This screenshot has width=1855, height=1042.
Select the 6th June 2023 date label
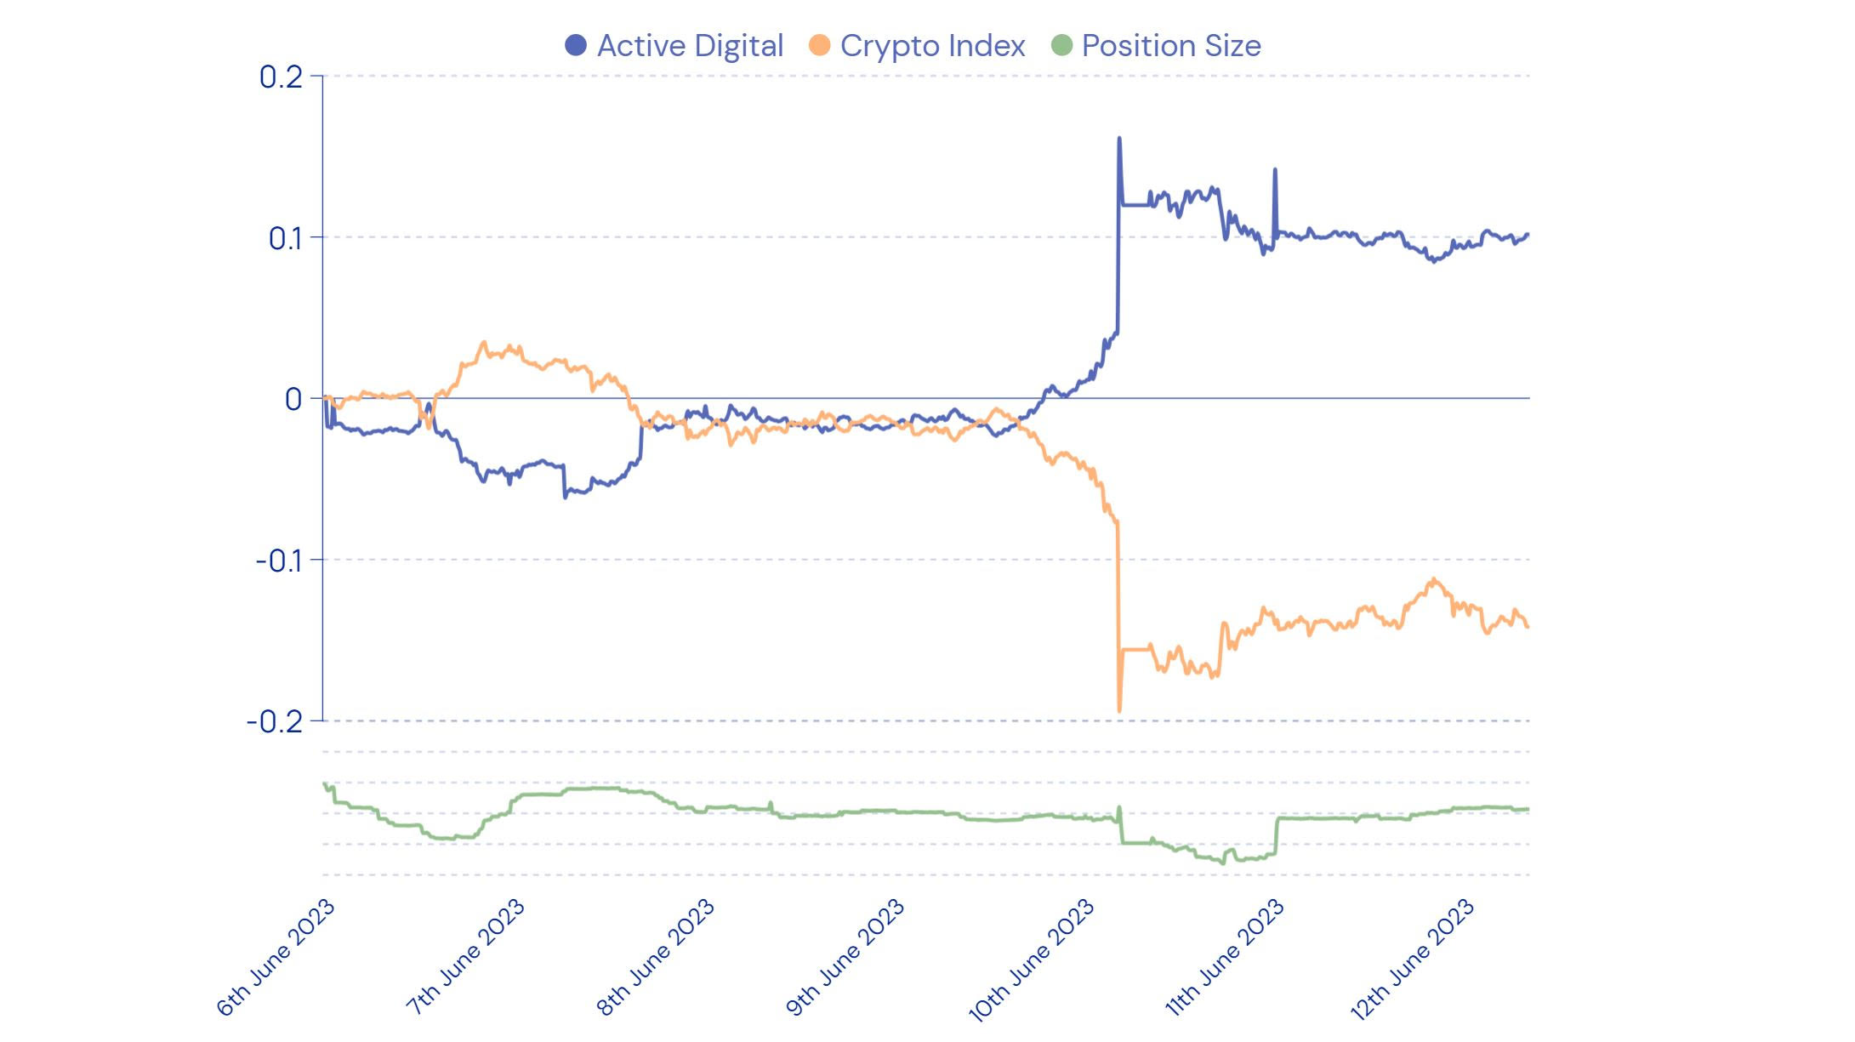[x=276, y=957]
